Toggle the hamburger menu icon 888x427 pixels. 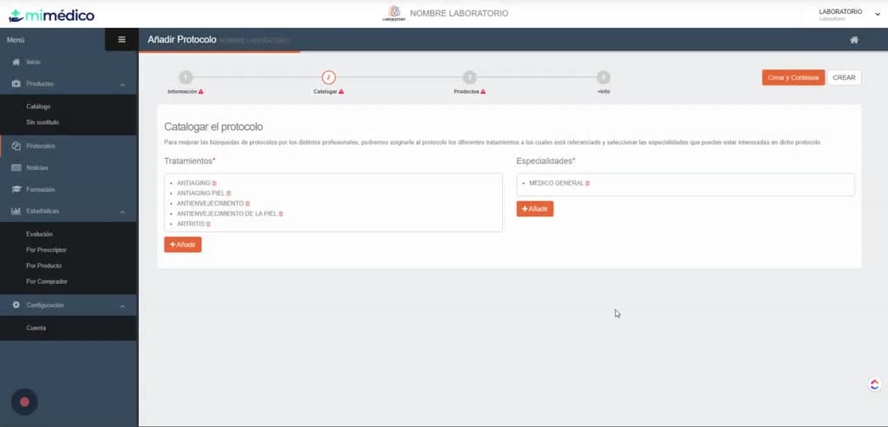[x=121, y=40]
